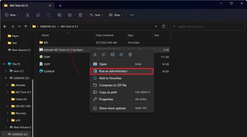Click the Search AIO Tool v3.1.3 field

206,27
